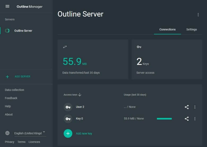207x147 pixels.
Task: Open Data collection page
Action: (15, 90)
